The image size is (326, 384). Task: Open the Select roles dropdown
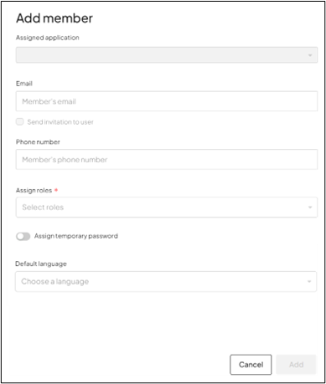point(167,207)
